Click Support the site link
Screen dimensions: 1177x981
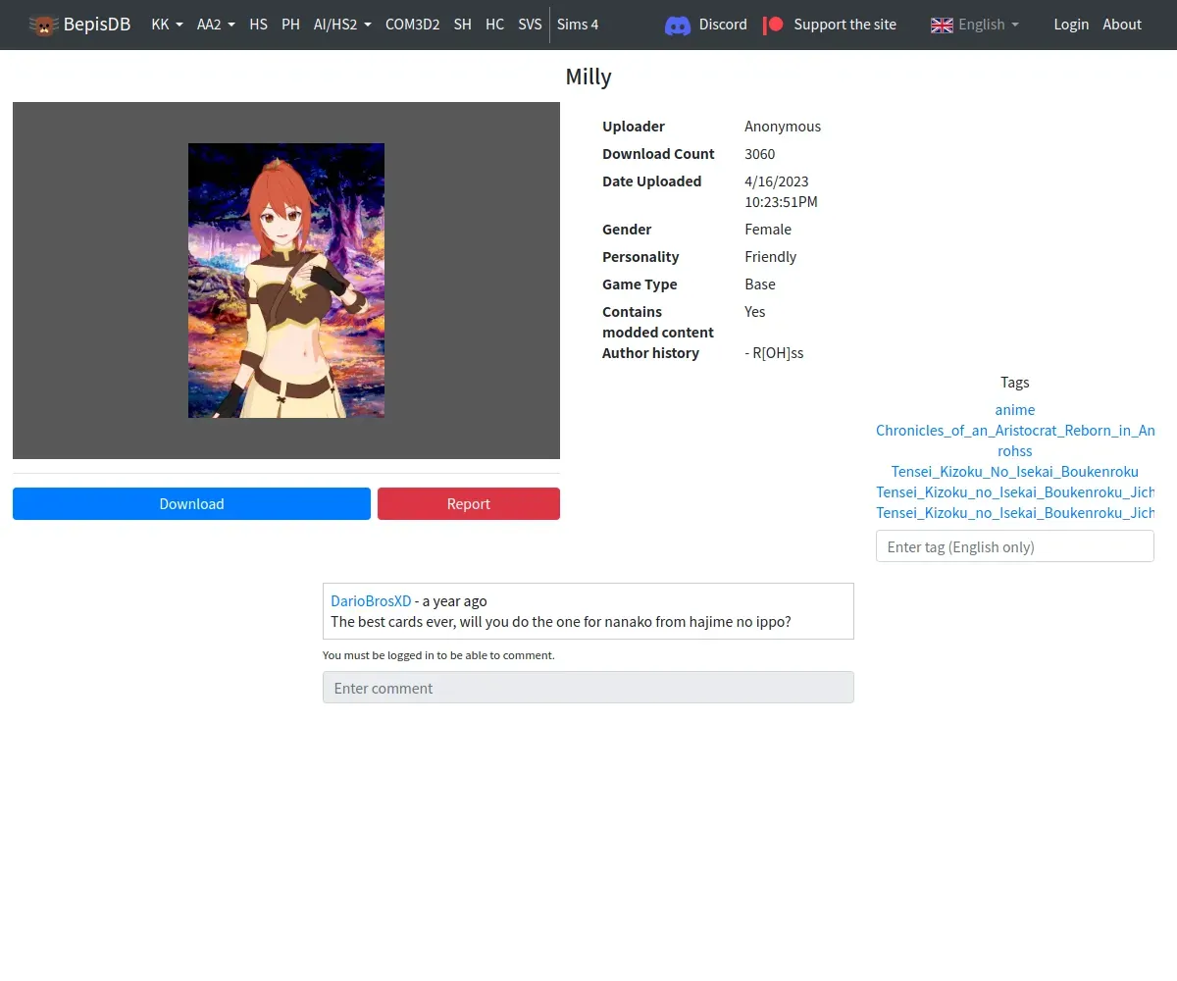tap(844, 25)
